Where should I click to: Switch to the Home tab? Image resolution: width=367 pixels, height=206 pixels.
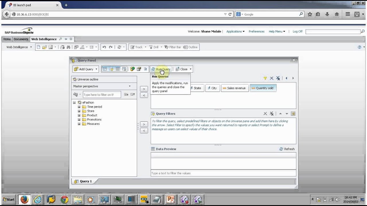click(7, 39)
